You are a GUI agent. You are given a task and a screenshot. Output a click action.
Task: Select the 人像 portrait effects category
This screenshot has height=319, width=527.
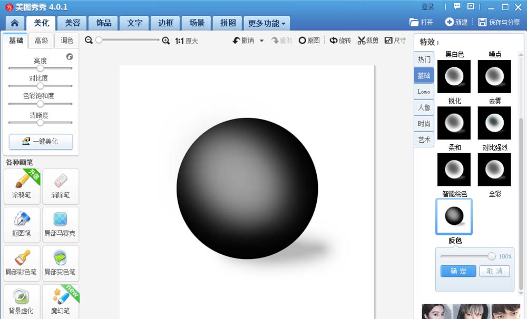click(424, 107)
